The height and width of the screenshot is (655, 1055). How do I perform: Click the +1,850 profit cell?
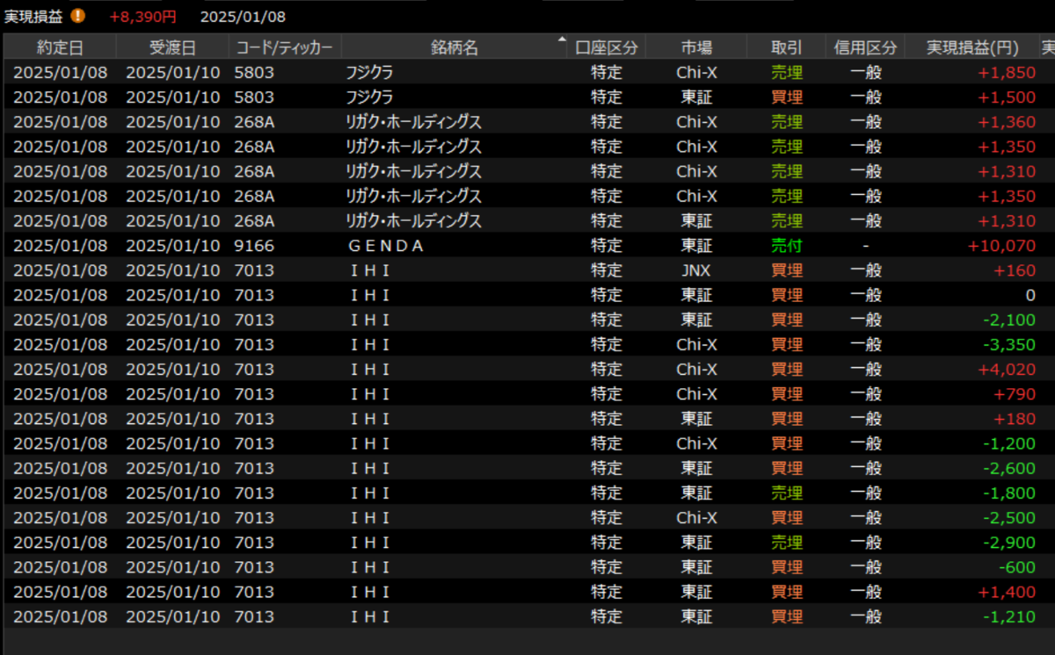(x=1007, y=72)
